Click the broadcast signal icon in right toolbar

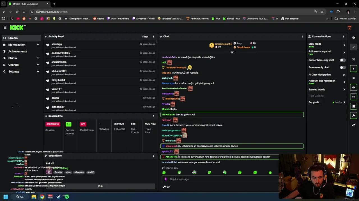[x=353, y=97]
